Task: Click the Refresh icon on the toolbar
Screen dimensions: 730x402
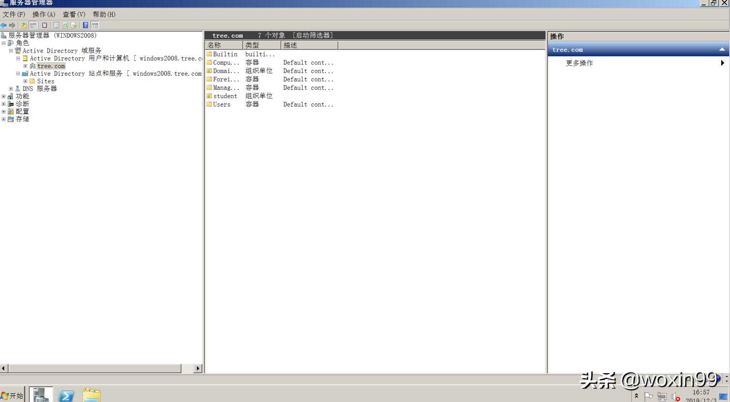Action: pyautogui.click(x=65, y=25)
